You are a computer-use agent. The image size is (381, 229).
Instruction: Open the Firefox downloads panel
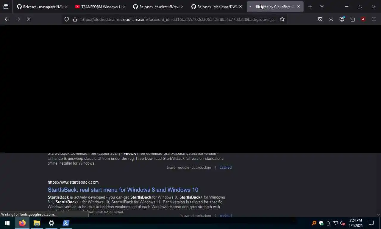coord(331,19)
